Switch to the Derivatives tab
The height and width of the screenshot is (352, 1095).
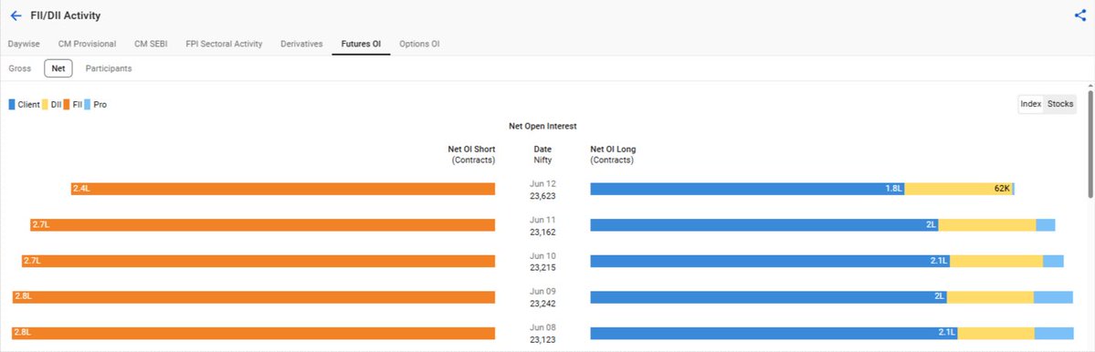(301, 44)
